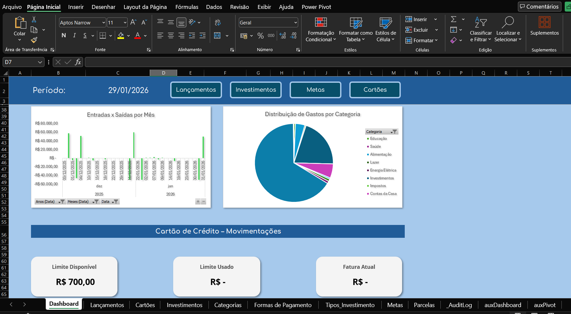
Task: Select column D header
Action: pos(163,73)
